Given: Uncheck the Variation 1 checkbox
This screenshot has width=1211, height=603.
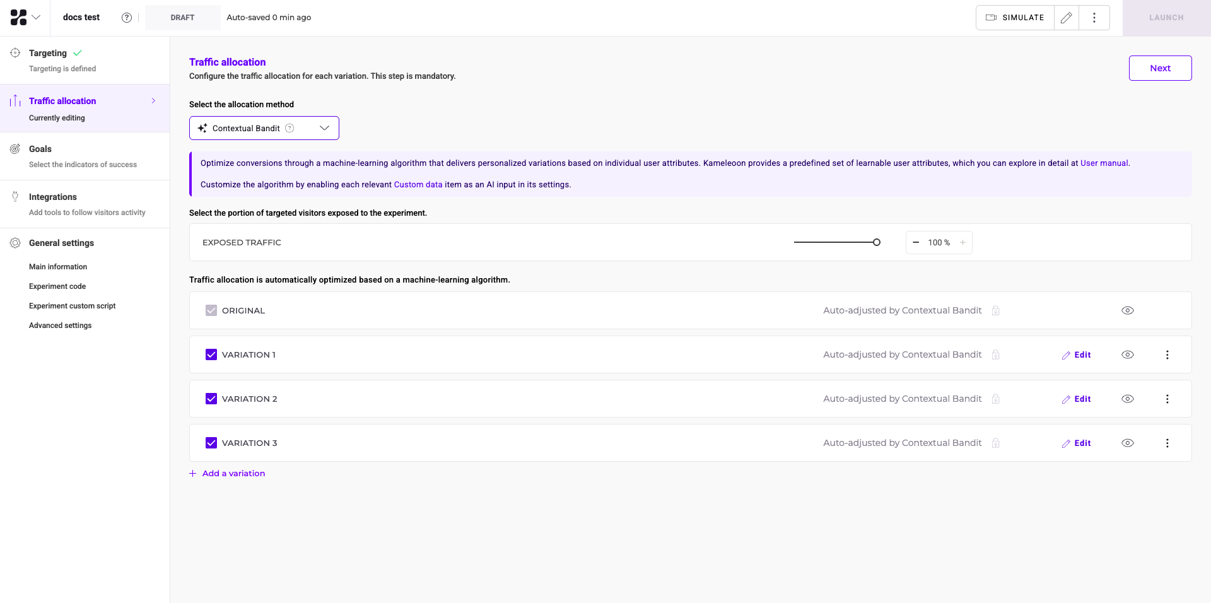Looking at the screenshot, I should click(x=211, y=354).
